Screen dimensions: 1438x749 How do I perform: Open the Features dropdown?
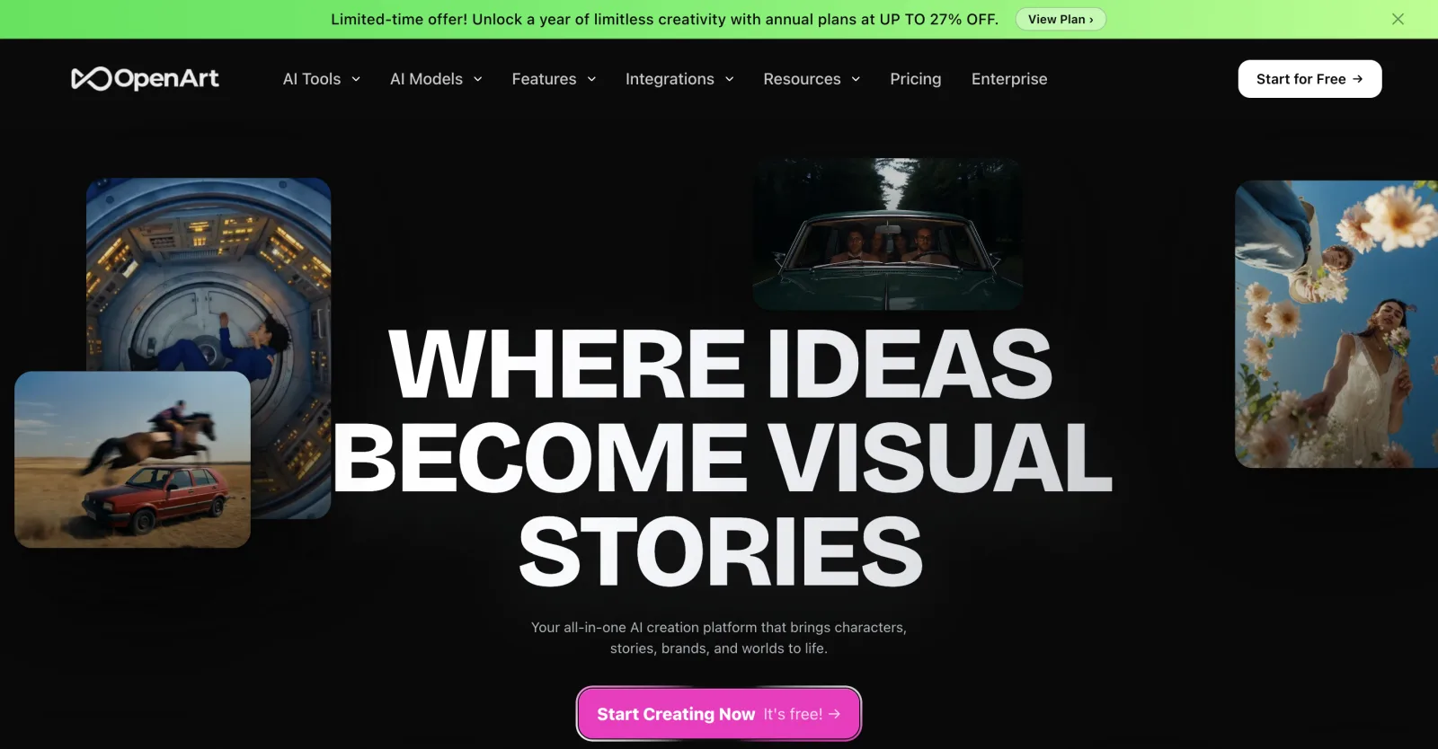554,79
